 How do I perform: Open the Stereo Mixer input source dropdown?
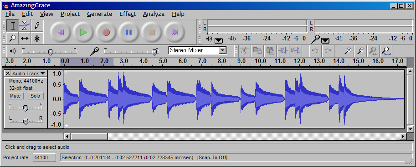pos(223,50)
